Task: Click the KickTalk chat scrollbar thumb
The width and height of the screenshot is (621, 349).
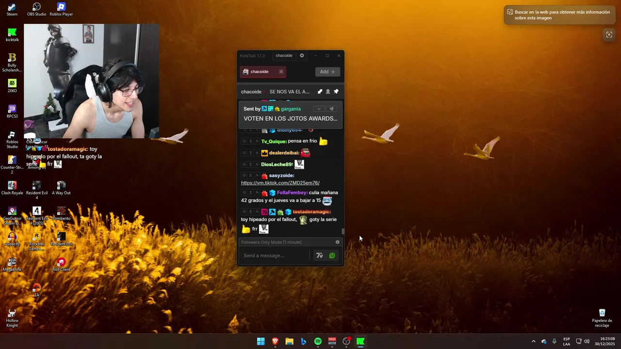Action: point(343,231)
